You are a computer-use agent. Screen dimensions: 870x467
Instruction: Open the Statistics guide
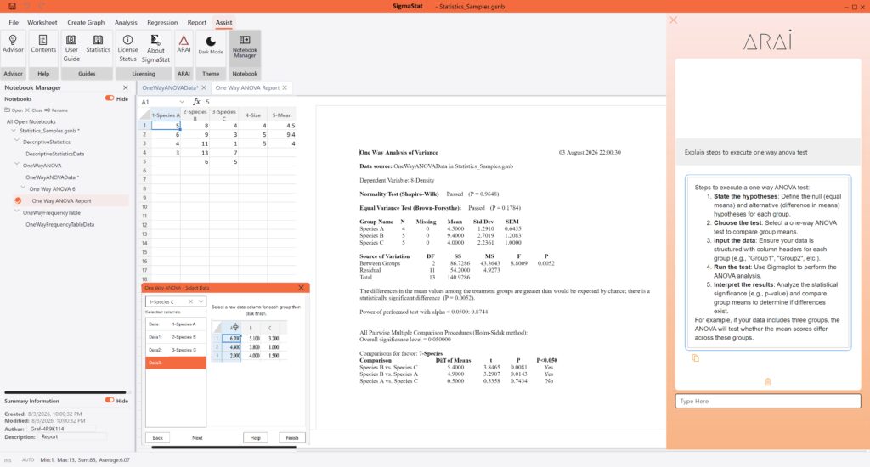[x=99, y=44]
